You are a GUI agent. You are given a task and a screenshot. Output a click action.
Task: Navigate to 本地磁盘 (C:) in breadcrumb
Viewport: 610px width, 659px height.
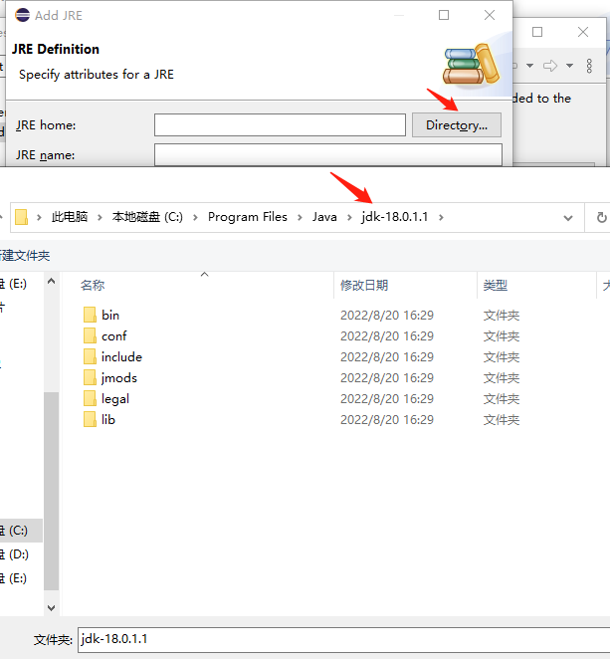click(147, 217)
